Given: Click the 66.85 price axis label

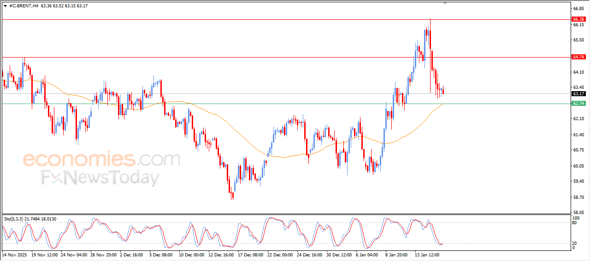Looking at the screenshot, I should pos(578,9).
